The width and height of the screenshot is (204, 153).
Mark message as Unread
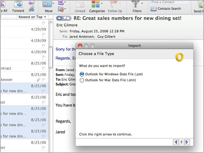tap(80, 6)
